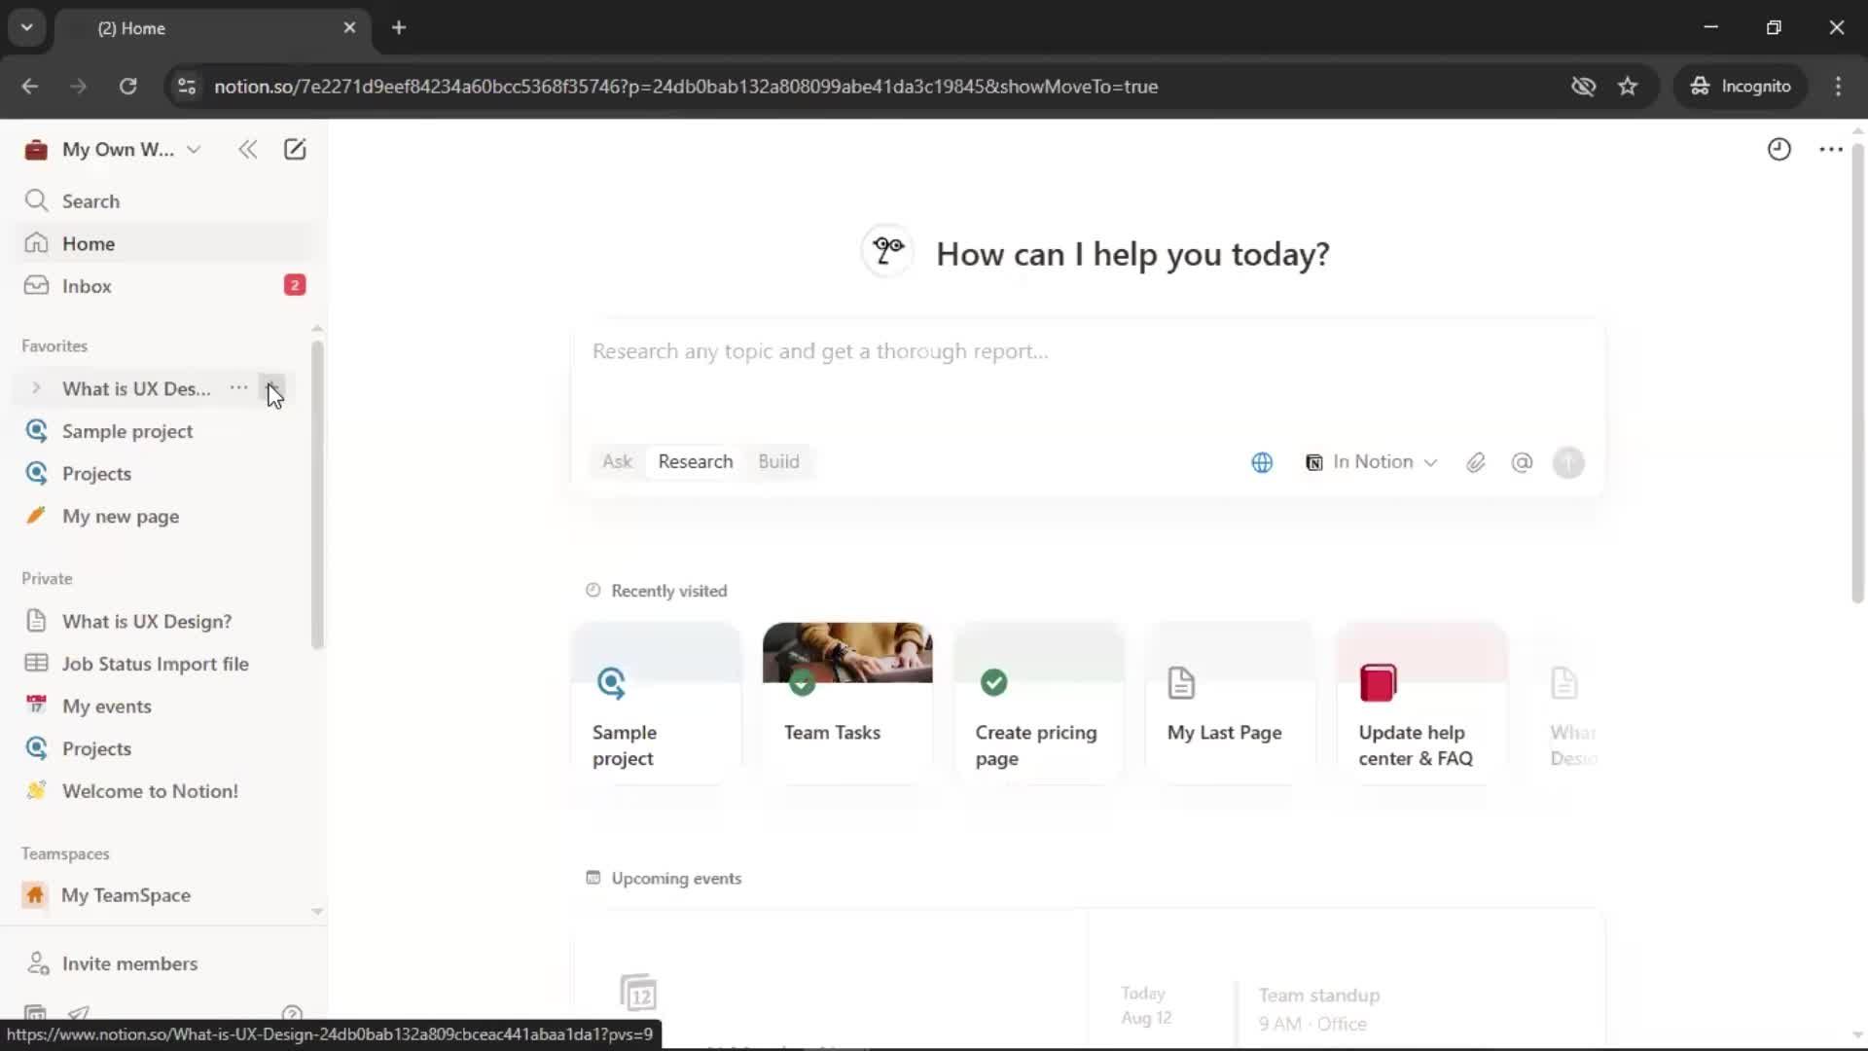Bookmark this page with the star icon
Image resolution: width=1868 pixels, height=1051 pixels.
point(1628,86)
